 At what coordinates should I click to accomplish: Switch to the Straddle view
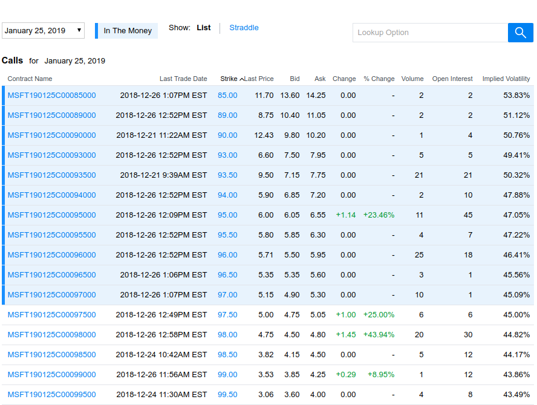coord(244,28)
